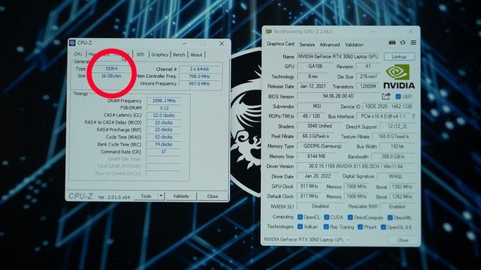Toggle the CUDA checkbox

pyautogui.click(x=326, y=217)
